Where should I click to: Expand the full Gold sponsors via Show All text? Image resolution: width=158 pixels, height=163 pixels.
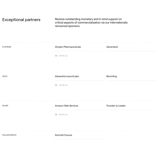[63, 85]
